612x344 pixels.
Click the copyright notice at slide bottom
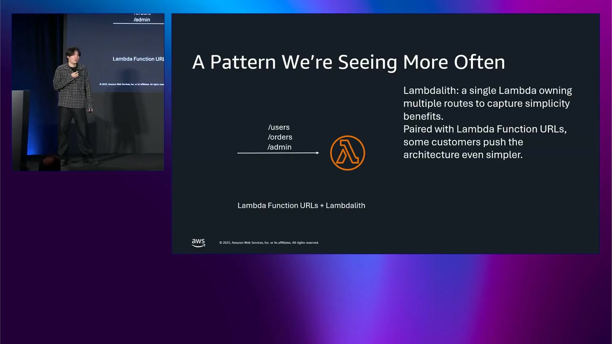pyautogui.click(x=269, y=242)
